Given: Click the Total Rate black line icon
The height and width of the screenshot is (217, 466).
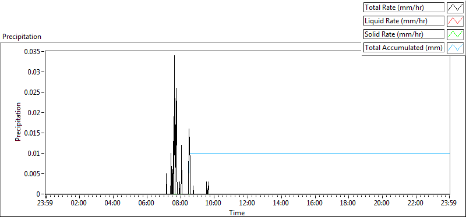Looking at the screenshot, I should [455, 8].
